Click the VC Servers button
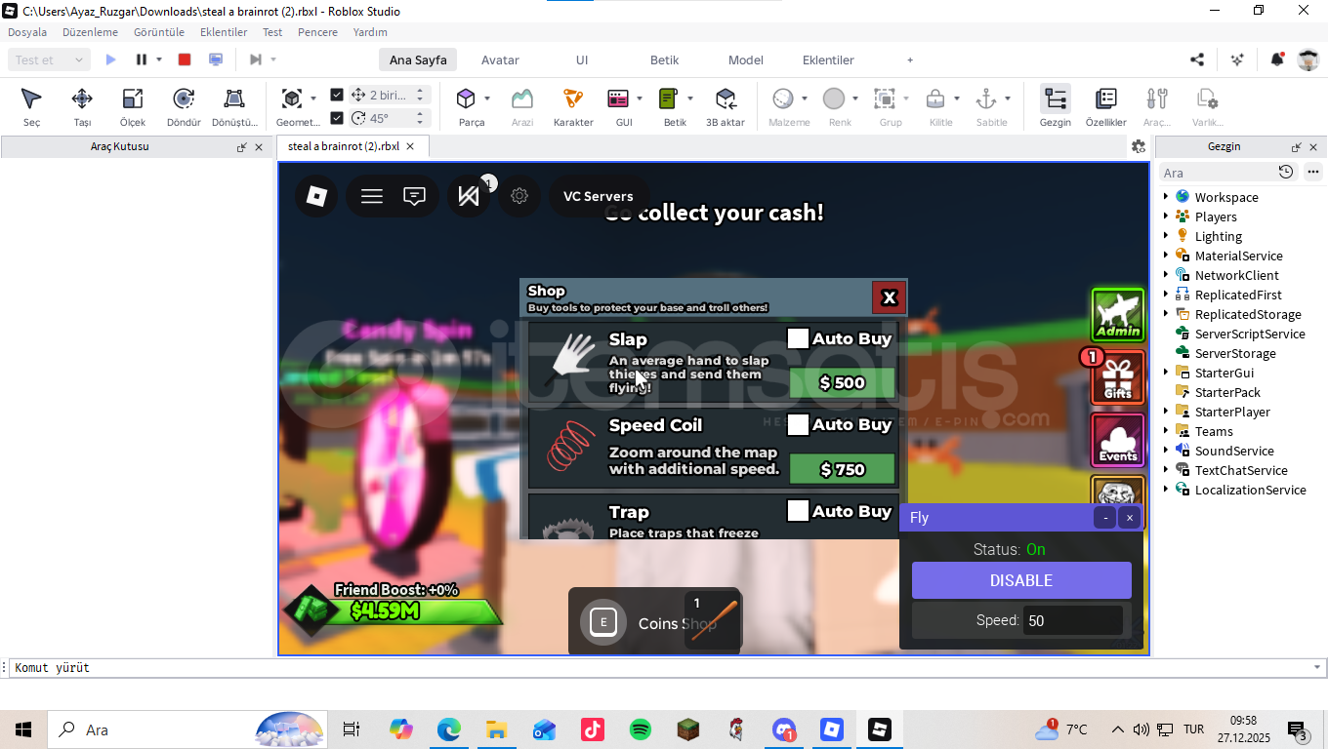The height and width of the screenshot is (749, 1328). click(x=599, y=196)
